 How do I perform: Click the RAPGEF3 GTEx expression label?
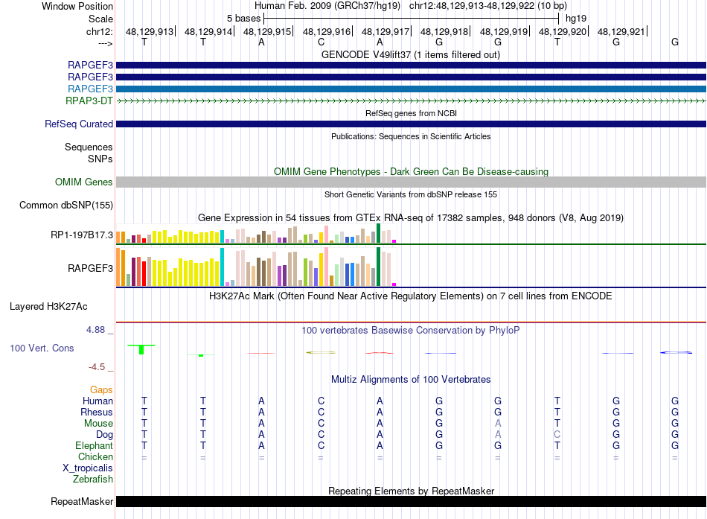(90, 269)
